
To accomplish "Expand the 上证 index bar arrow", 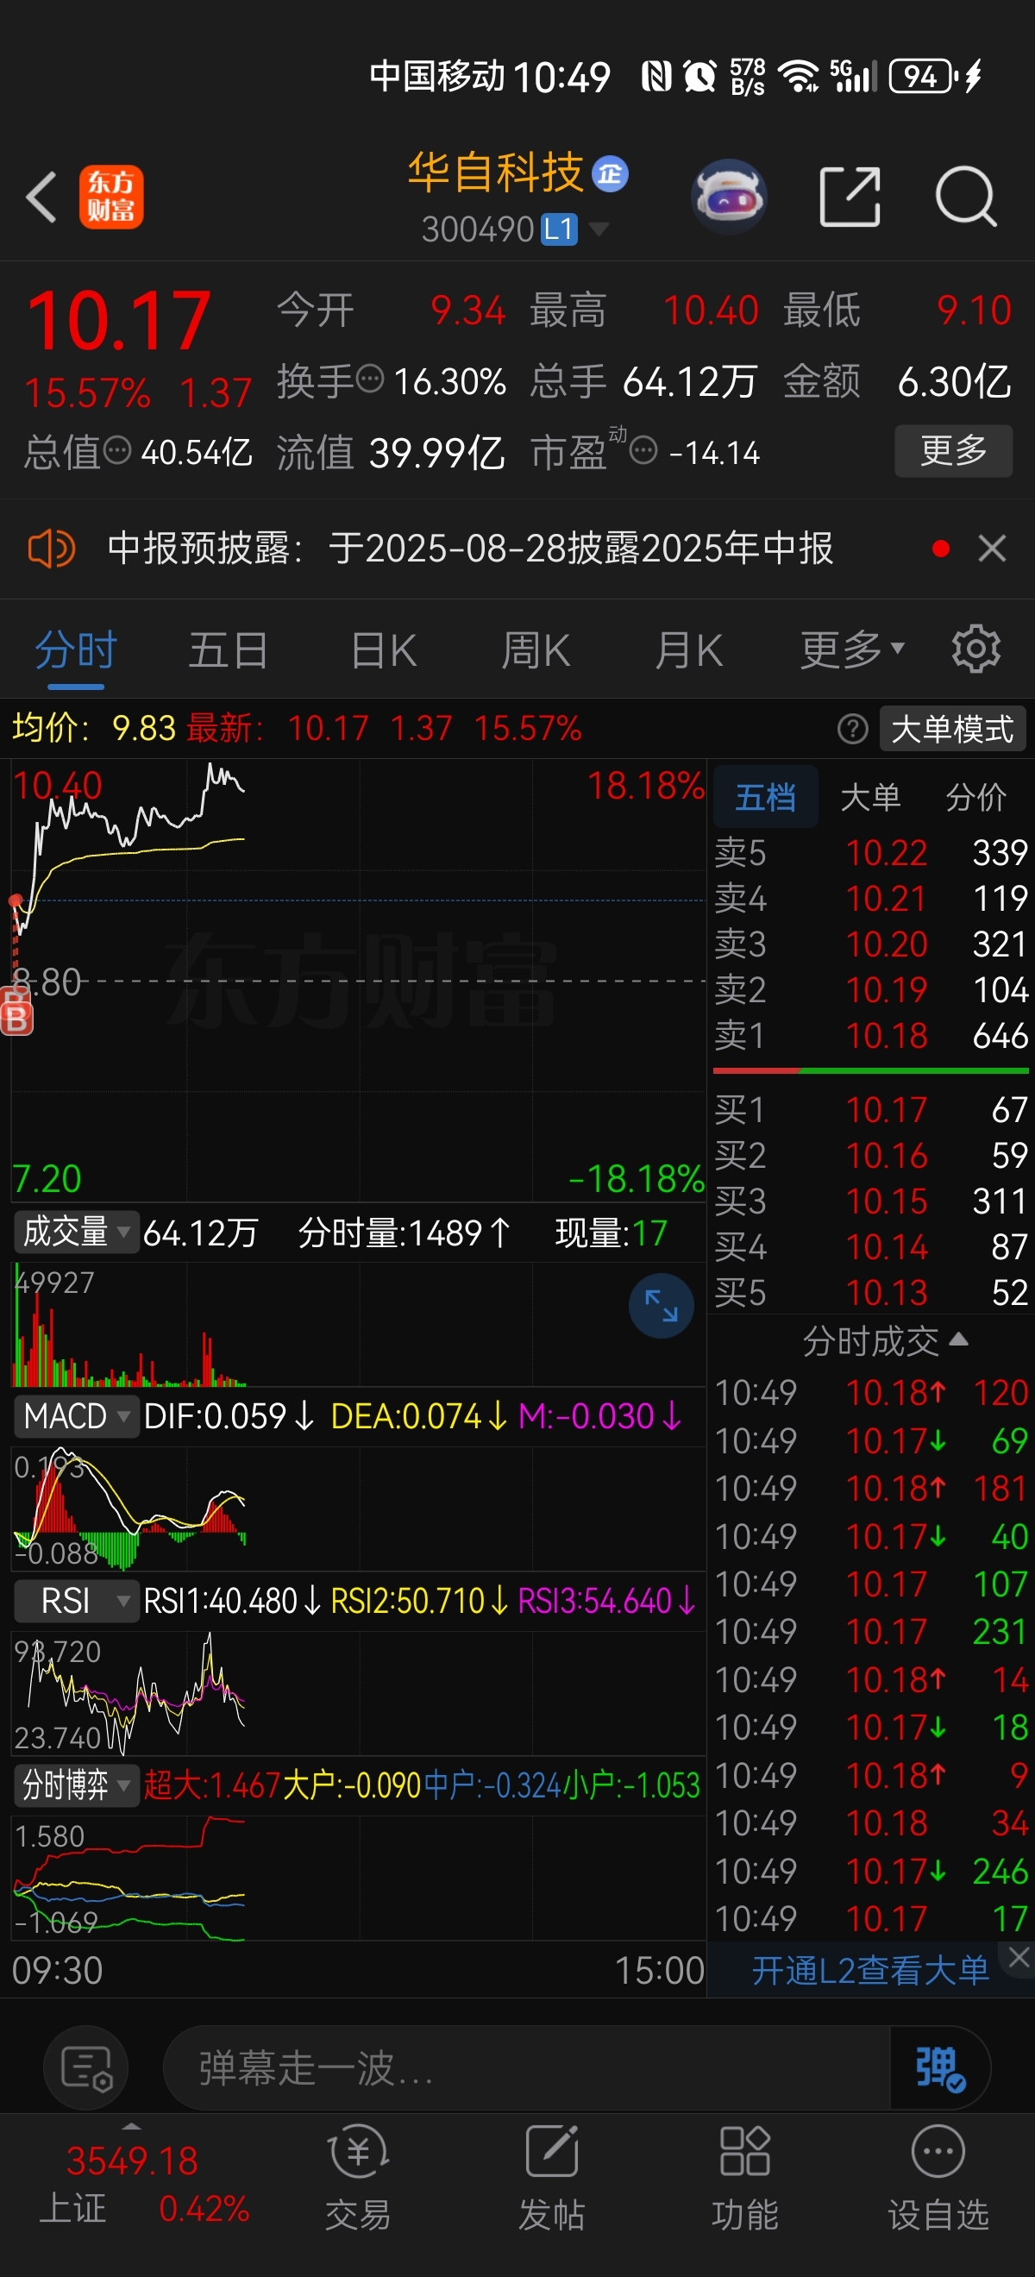I will [132, 2126].
